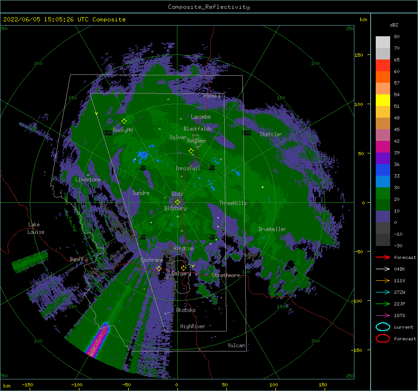Click the Lacombe city label
The width and height of the screenshot is (418, 391).
tap(201, 117)
